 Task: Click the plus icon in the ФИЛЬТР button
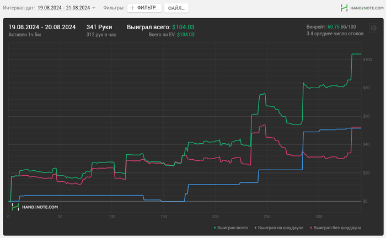tap(132, 8)
